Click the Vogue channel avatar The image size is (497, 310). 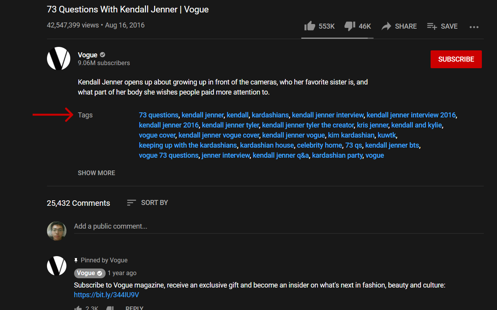coord(58,58)
